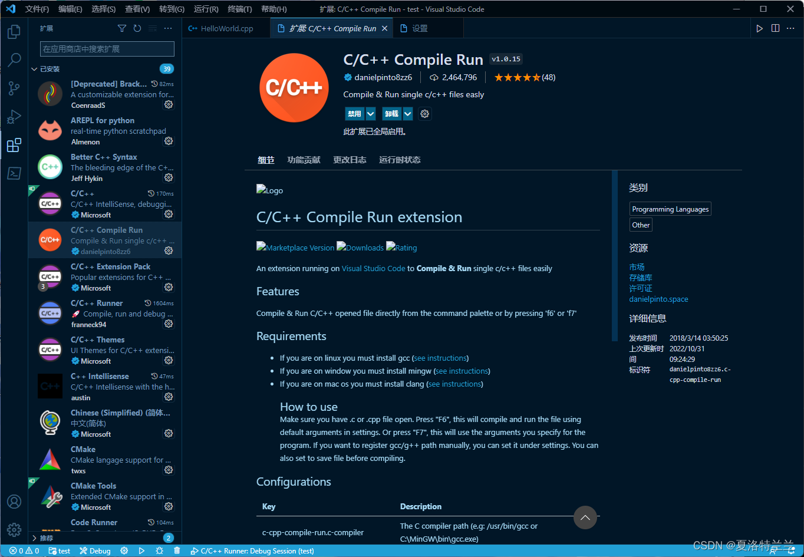Viewport: 804px width, 557px height.
Task: Open gear settings for C++ Intellisense
Action: click(x=169, y=397)
